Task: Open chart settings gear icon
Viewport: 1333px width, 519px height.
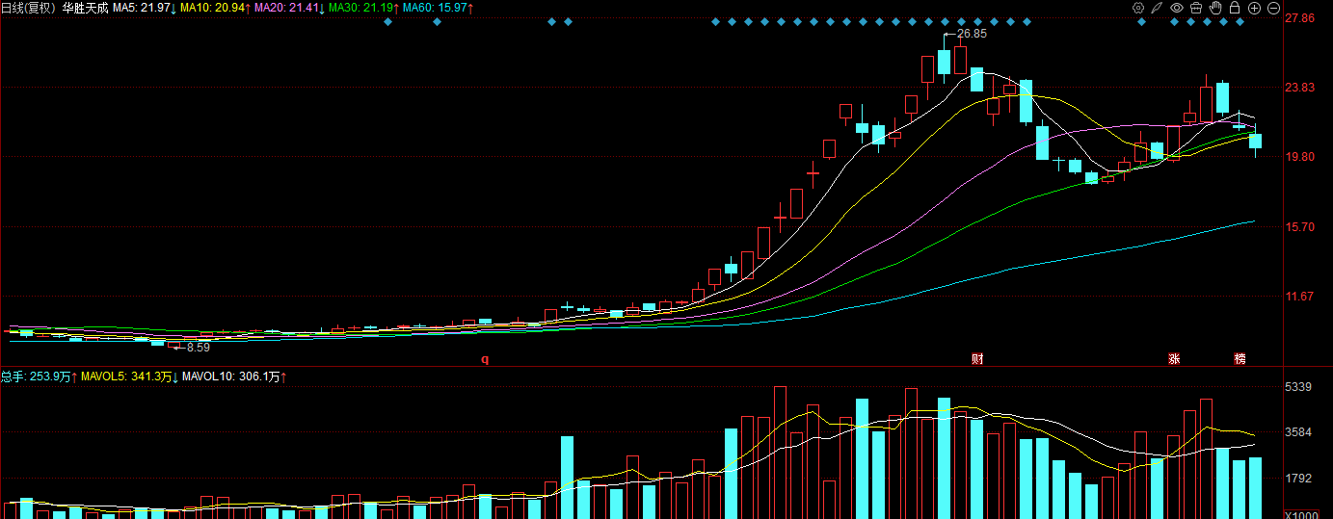Action: point(1138,8)
